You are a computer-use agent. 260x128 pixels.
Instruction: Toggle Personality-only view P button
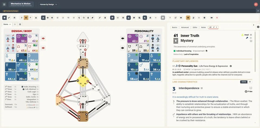[x=30, y=18]
